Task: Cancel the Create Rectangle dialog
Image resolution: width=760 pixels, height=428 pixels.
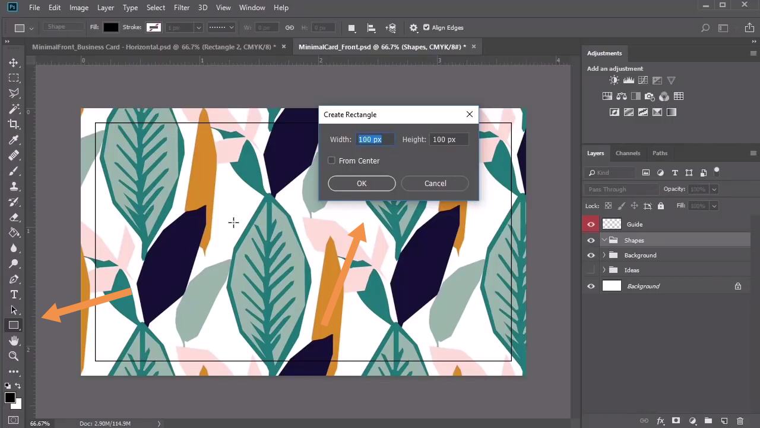Action: tap(435, 183)
